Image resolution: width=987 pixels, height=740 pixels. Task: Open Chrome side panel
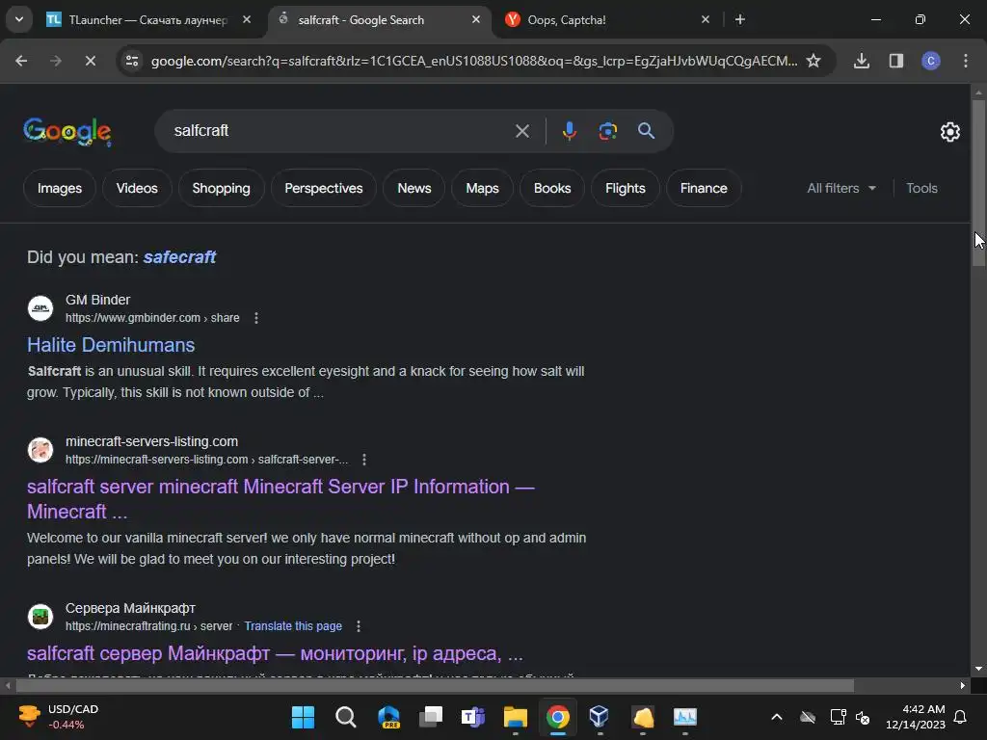[895, 61]
